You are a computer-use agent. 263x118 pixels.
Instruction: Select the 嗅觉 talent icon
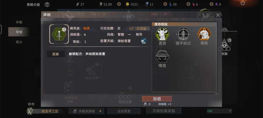[162, 57]
